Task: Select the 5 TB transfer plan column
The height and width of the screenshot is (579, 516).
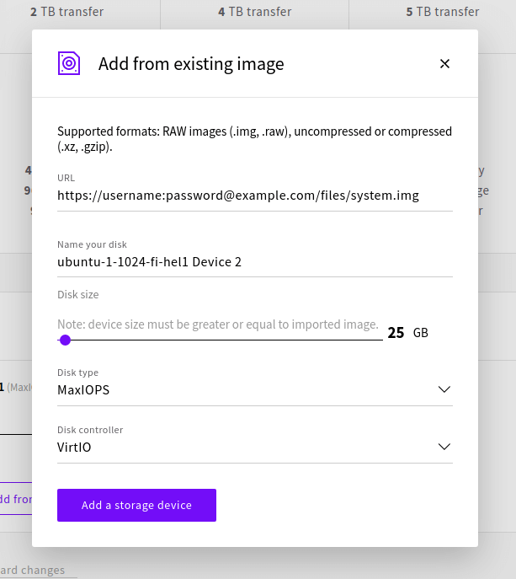Action: (x=443, y=12)
